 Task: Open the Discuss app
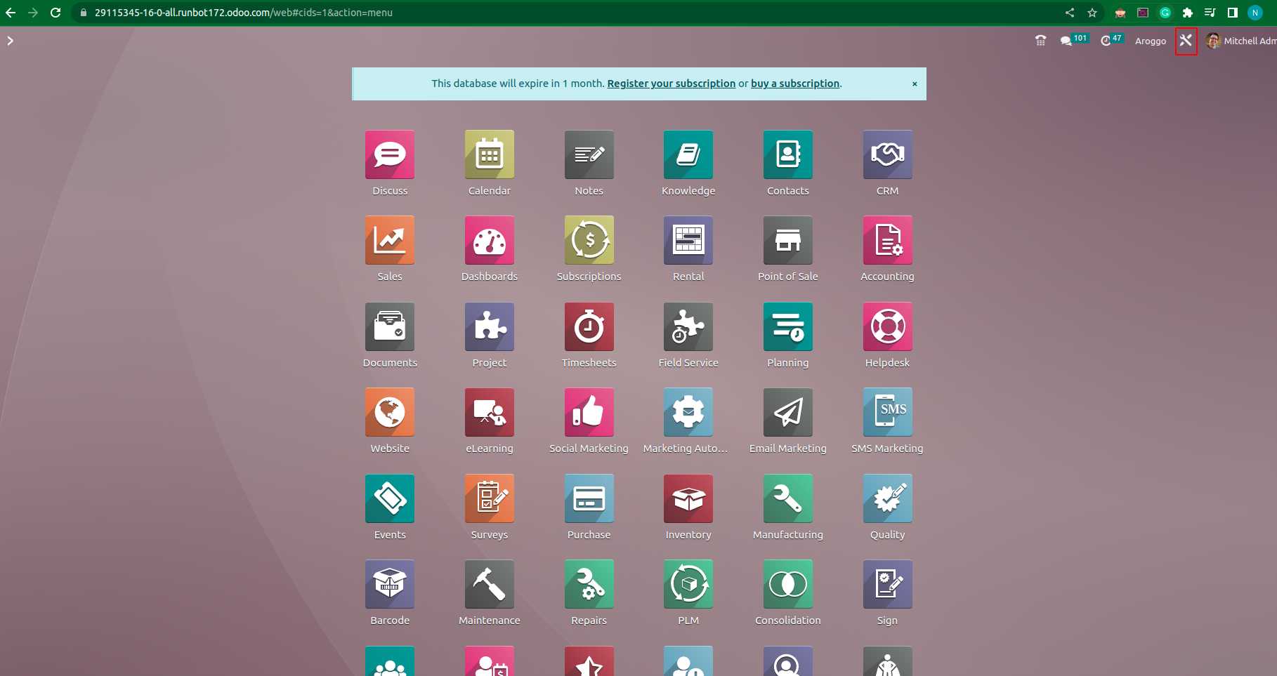point(390,154)
